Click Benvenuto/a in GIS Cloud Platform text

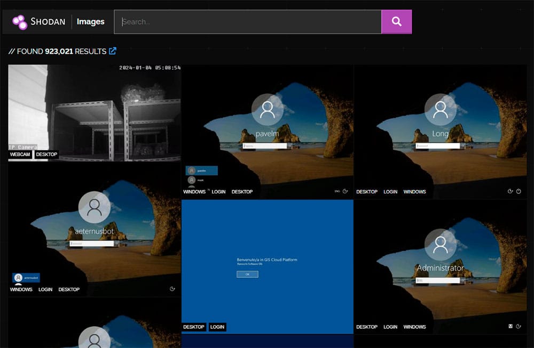pyautogui.click(x=267, y=260)
